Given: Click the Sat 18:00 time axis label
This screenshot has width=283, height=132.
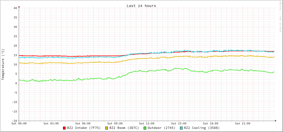Looking at the screenshot, I should (211, 124).
